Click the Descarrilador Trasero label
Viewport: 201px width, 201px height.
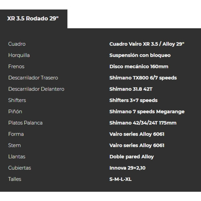[33, 78]
